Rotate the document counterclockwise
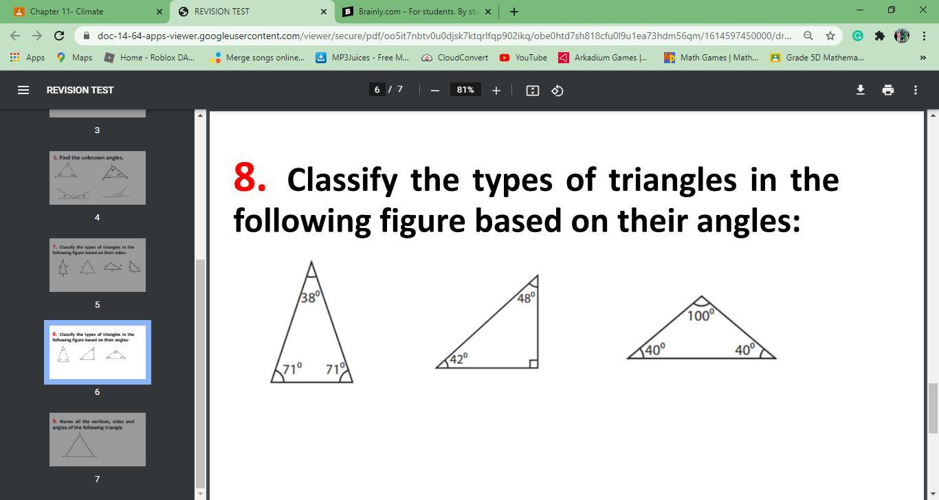 coord(557,90)
